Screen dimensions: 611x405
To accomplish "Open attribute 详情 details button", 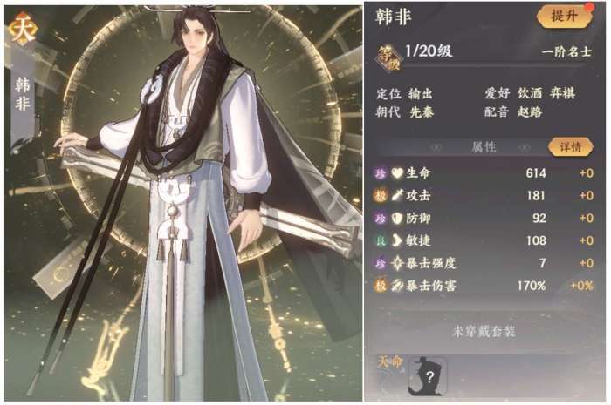I will [x=571, y=147].
